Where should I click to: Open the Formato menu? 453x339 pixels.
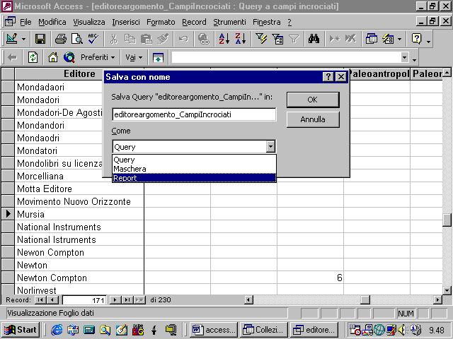[x=161, y=22]
